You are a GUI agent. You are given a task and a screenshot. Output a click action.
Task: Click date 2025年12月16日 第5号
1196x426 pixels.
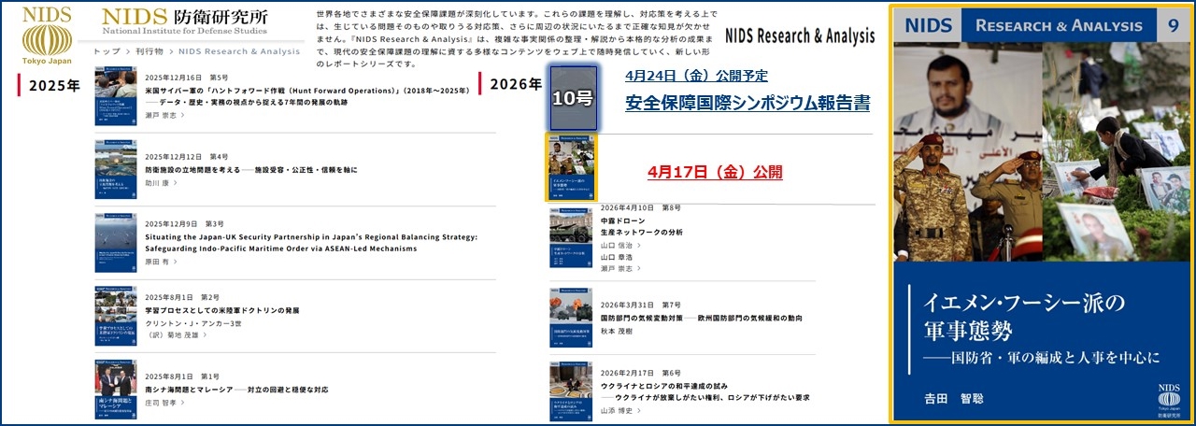(x=187, y=76)
